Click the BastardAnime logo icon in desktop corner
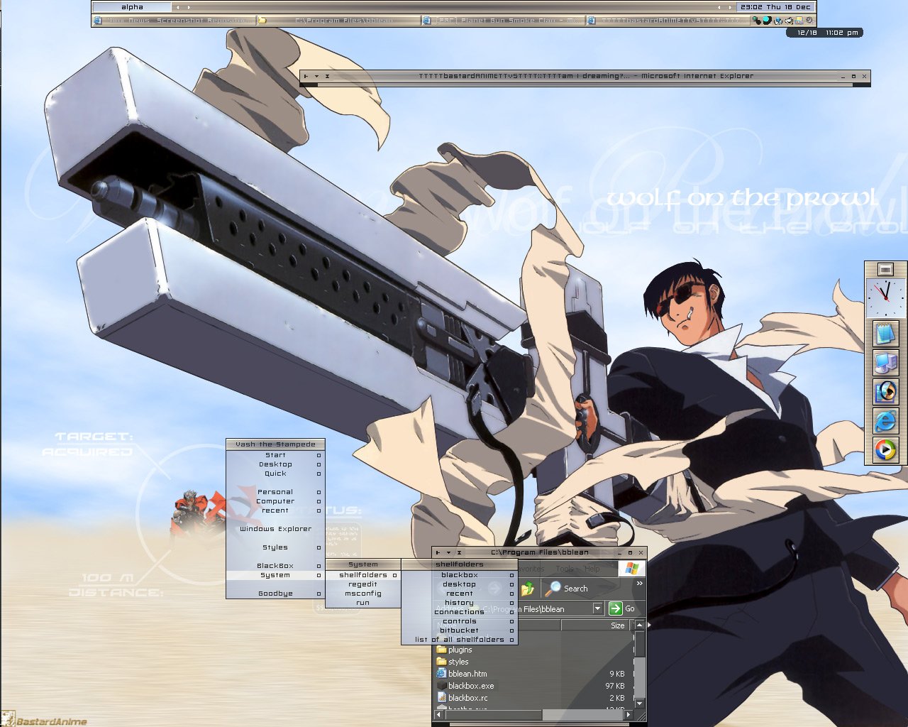This screenshot has width=908, height=727. (x=8, y=718)
